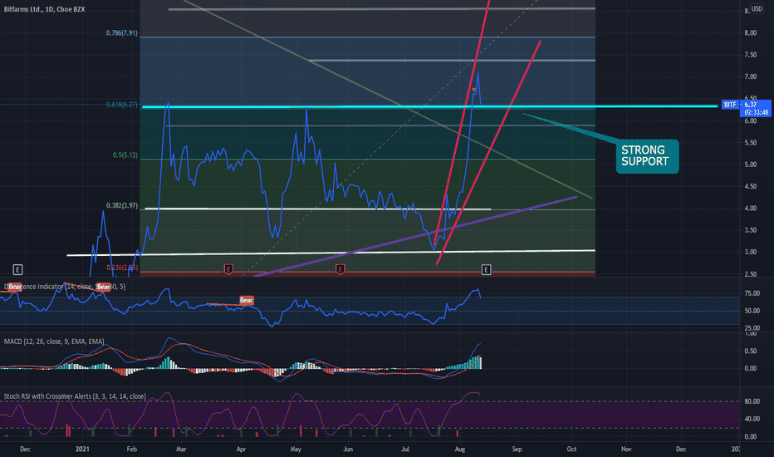
Task: Select the 0.5(5.12) Fibonacci level label
Action: (125, 155)
